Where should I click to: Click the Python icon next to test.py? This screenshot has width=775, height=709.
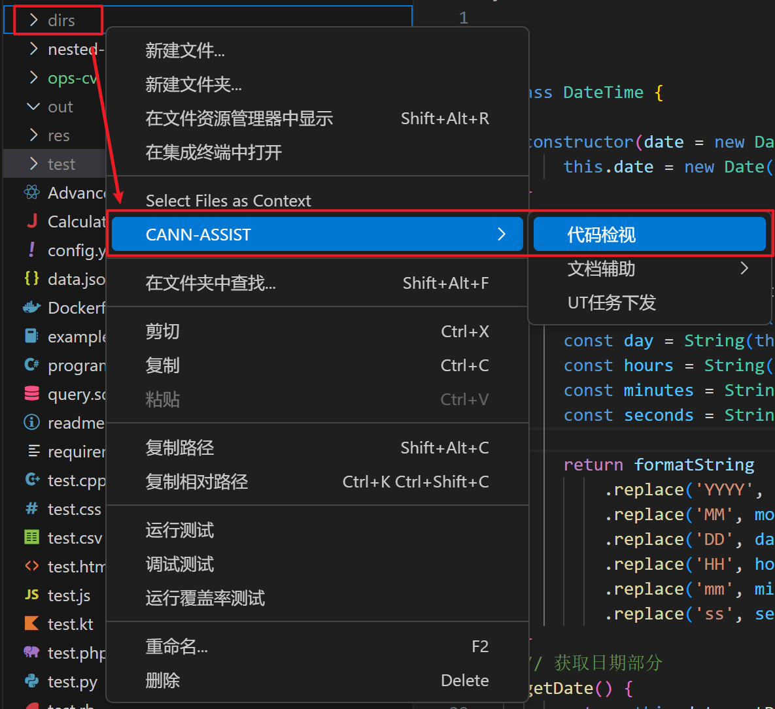click(x=31, y=682)
